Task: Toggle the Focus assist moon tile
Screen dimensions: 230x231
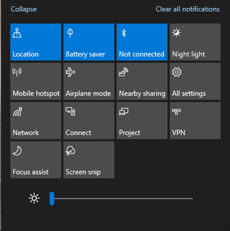Action: tap(36, 160)
